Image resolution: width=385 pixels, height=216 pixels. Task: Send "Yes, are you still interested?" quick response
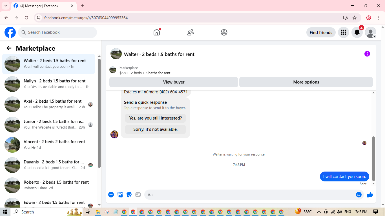[155, 118]
